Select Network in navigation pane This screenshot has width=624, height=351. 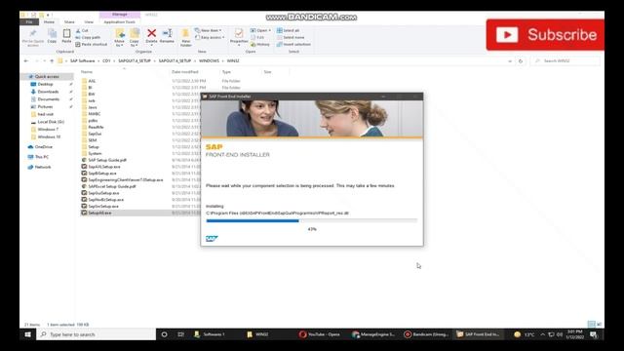(43, 167)
